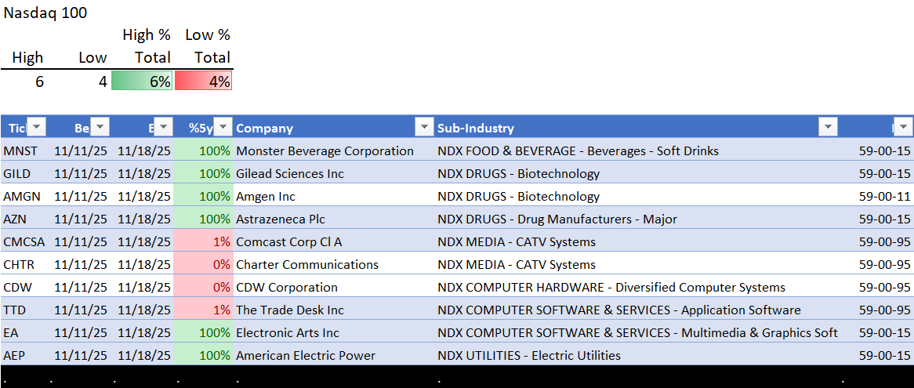Click the Gilead Sciences Inc company cell
914x388 pixels.
[x=290, y=173]
